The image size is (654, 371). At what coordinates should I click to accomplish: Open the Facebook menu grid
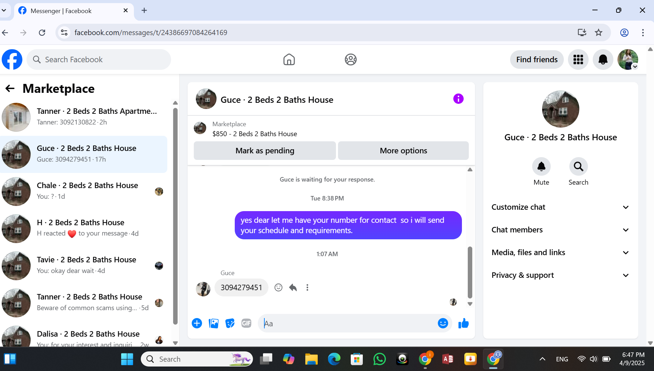(578, 59)
